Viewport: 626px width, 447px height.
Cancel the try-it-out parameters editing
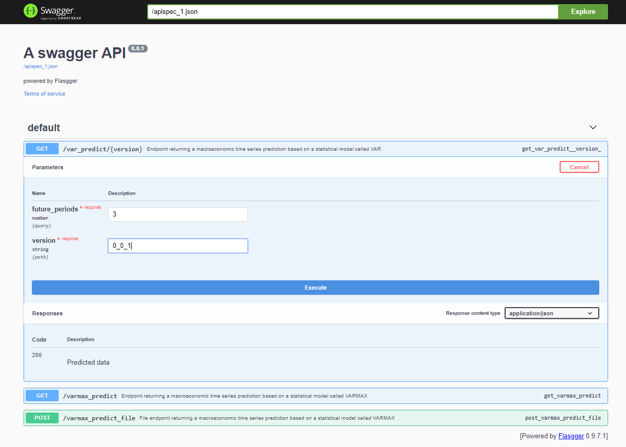pyautogui.click(x=579, y=167)
